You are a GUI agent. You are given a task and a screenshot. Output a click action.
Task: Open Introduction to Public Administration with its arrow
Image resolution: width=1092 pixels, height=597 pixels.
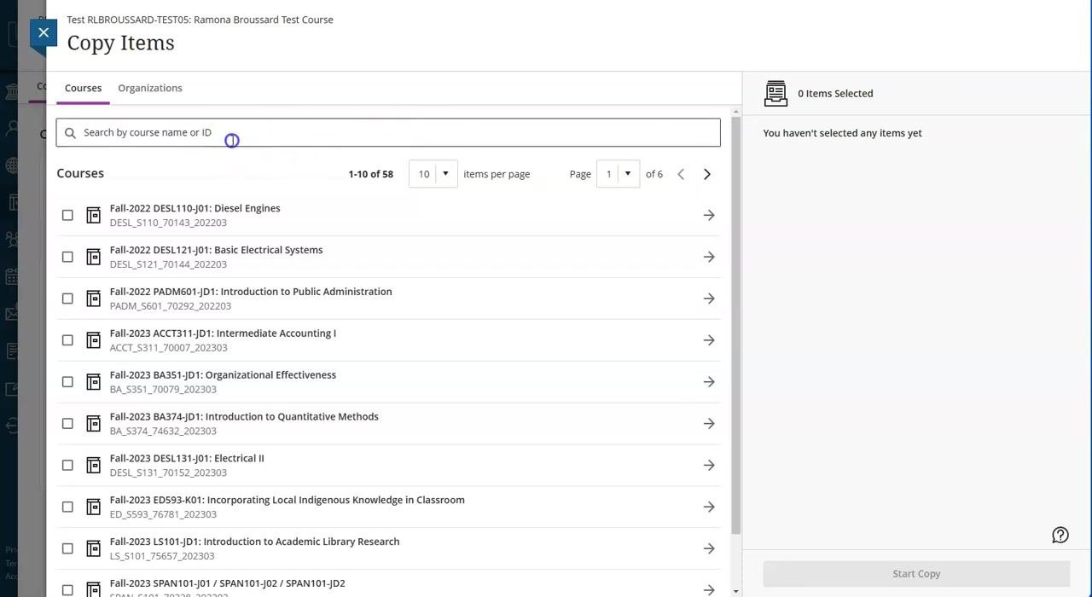[x=709, y=298]
